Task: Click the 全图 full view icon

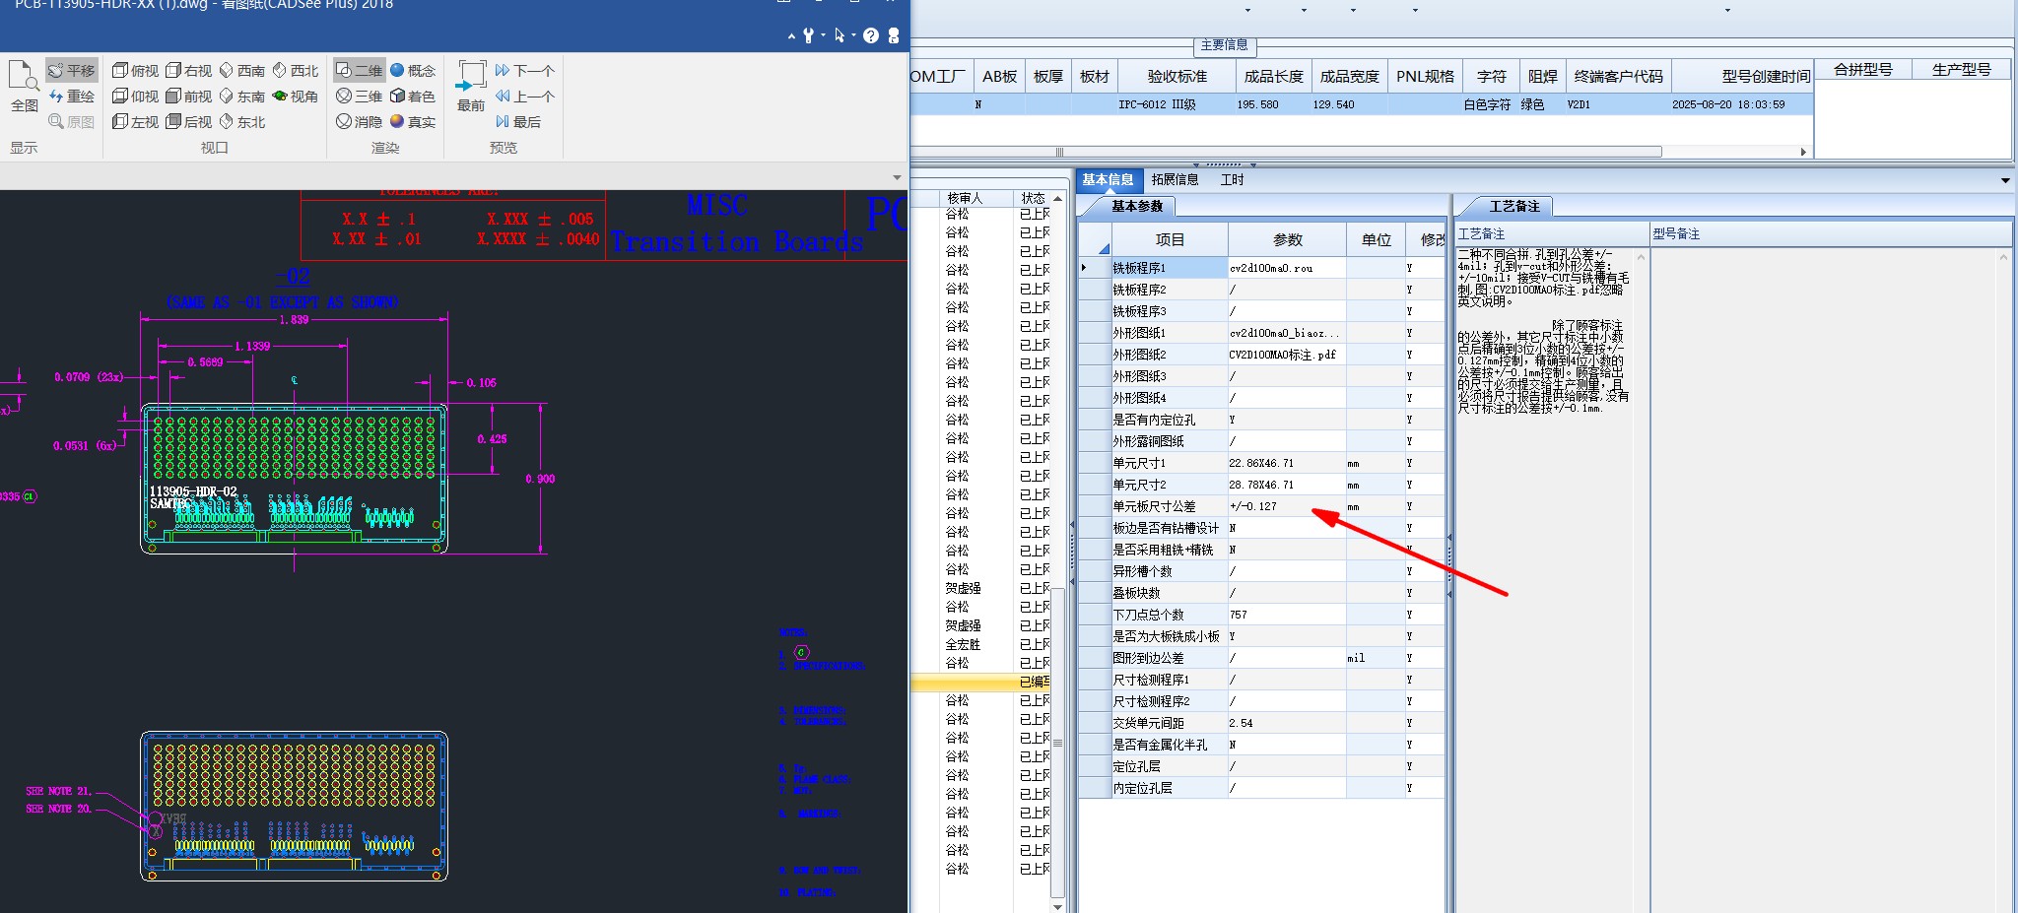Action: pos(24,86)
